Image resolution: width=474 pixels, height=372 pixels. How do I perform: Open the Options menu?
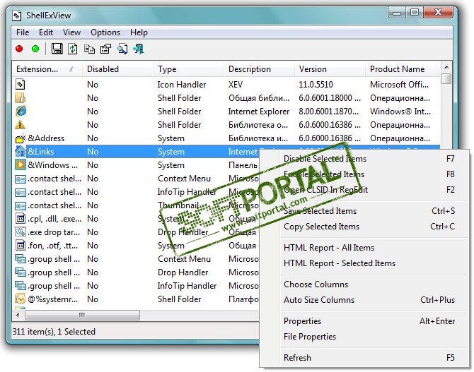coord(105,32)
